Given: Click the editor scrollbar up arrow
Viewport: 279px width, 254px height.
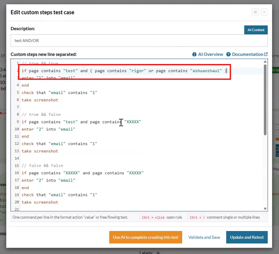Looking at the screenshot, I should click(x=265, y=62).
